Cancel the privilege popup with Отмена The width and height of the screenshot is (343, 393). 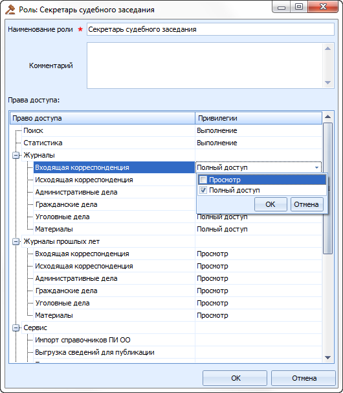(307, 204)
